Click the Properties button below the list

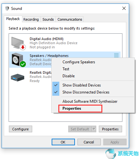pyautogui.click(x=110, y=129)
